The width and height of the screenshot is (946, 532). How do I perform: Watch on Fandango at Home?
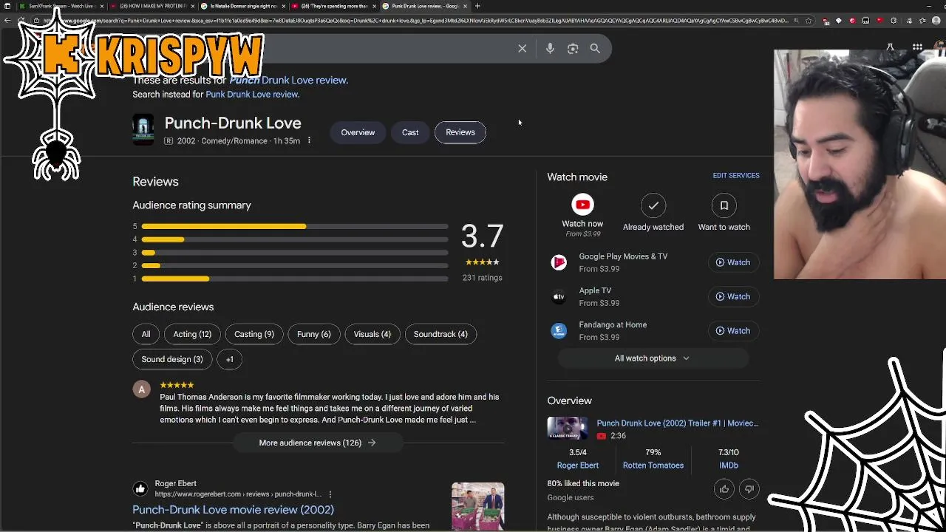click(732, 330)
